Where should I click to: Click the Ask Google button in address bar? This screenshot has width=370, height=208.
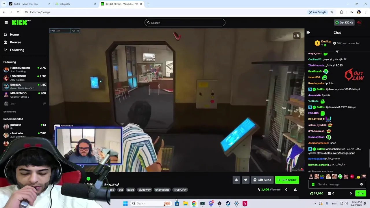(x=317, y=12)
